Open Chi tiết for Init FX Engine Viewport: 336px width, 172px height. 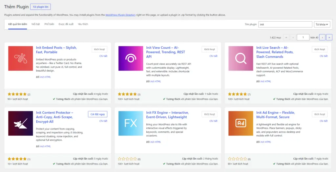pyautogui.click(x=213, y=121)
